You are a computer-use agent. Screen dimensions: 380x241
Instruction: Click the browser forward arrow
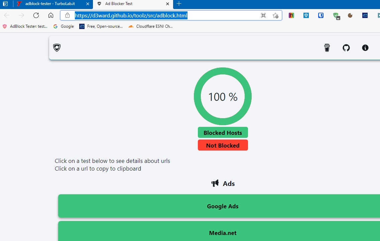pyautogui.click(x=21, y=15)
